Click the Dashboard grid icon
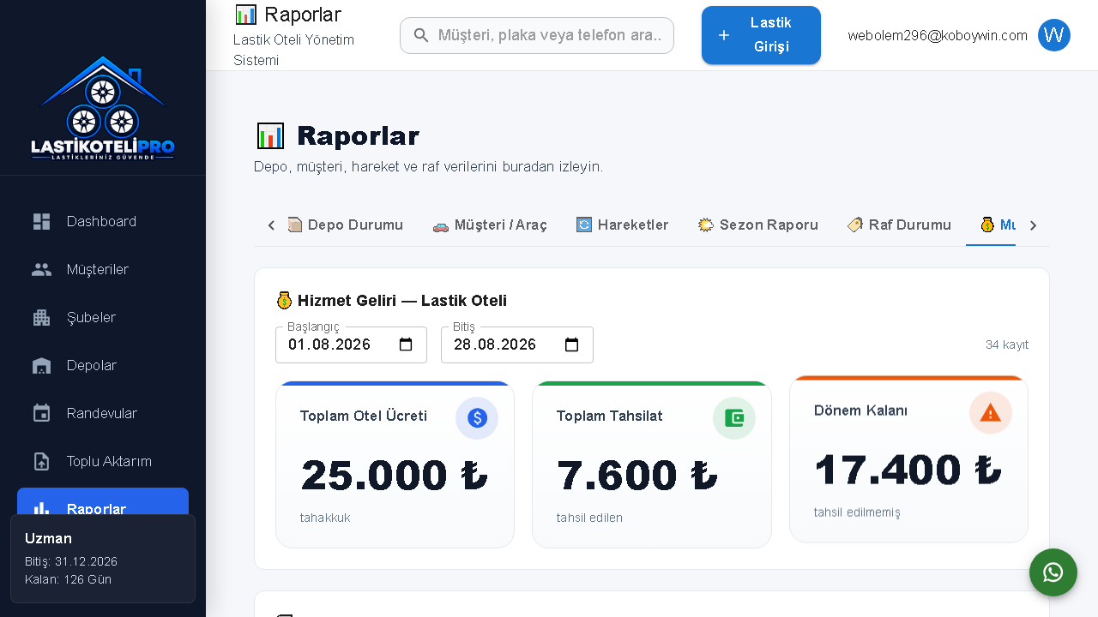Screen dimensions: 1098x617 (41, 222)
